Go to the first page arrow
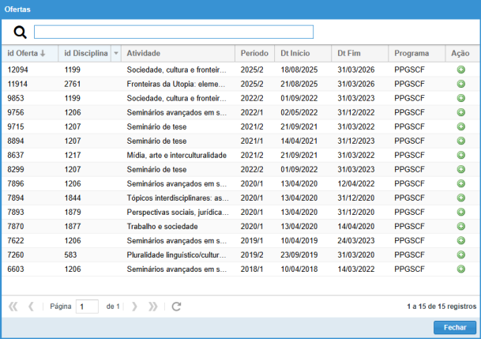The image size is (481, 339). [x=13, y=307]
